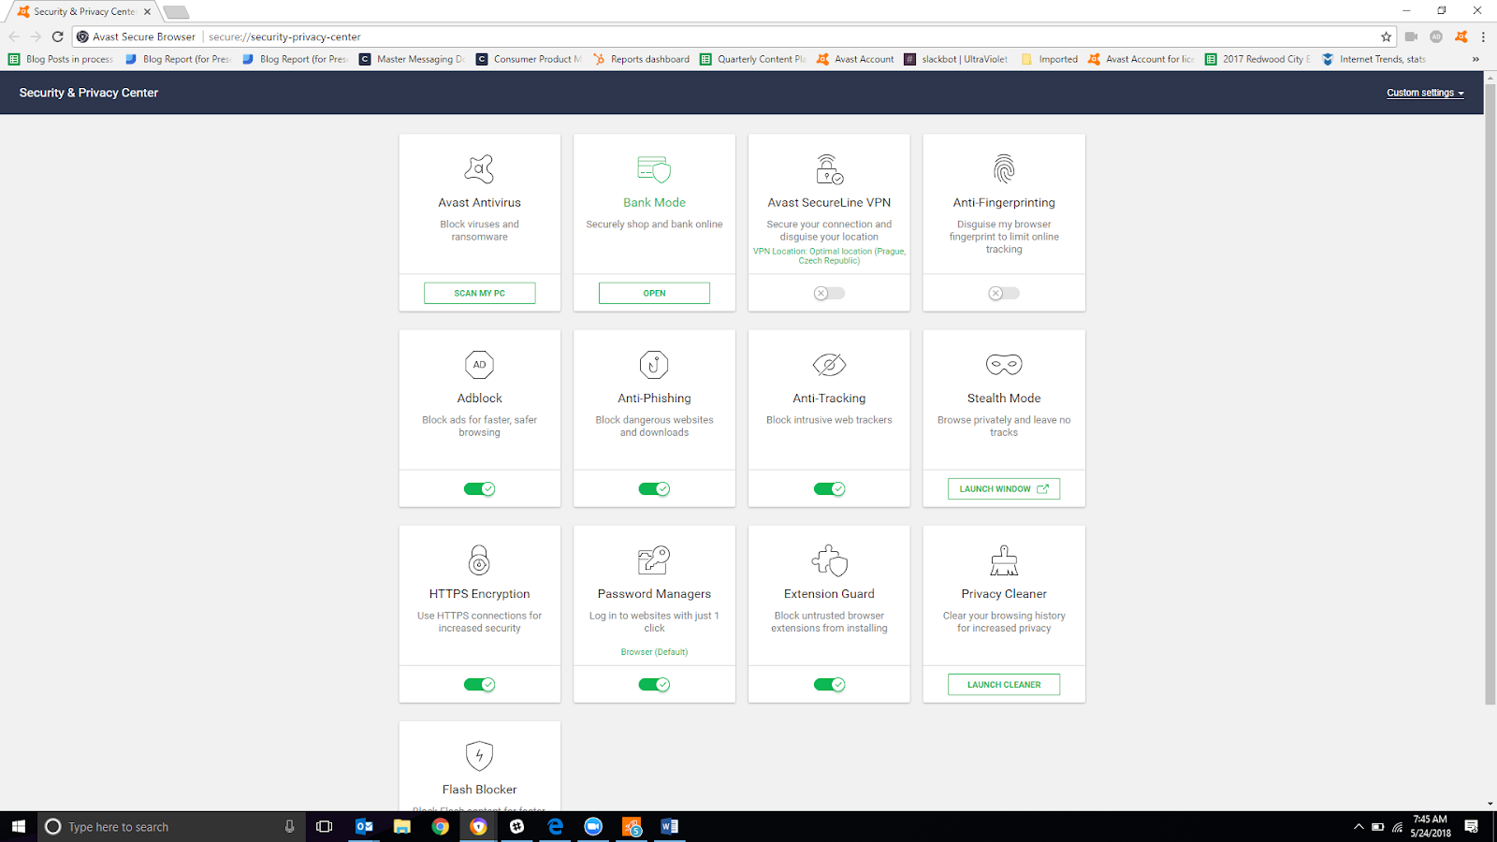The height and width of the screenshot is (842, 1497).
Task: Click the page vertical scrollbar
Action: click(x=1490, y=393)
